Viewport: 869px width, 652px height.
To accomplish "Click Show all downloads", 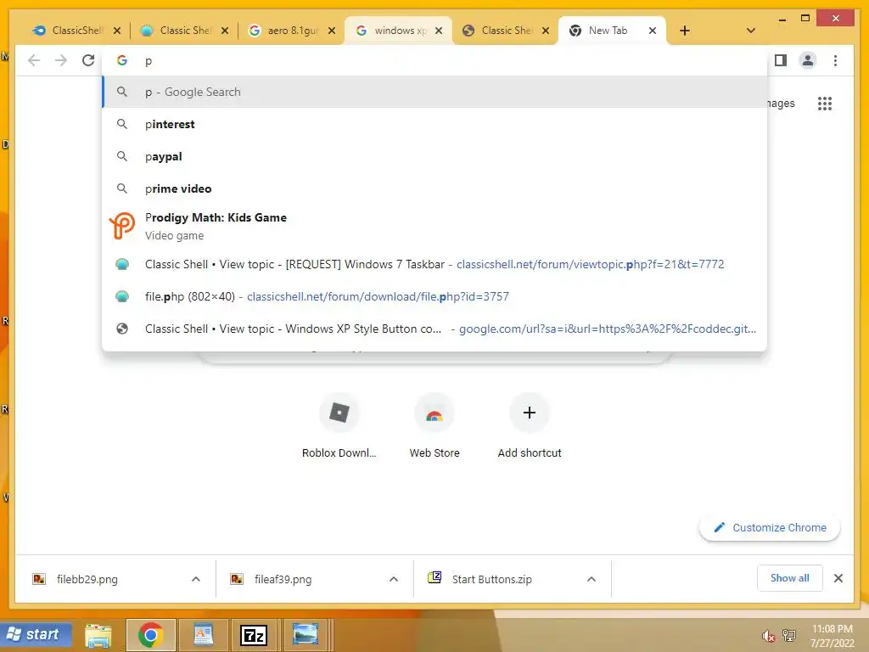I will (790, 578).
